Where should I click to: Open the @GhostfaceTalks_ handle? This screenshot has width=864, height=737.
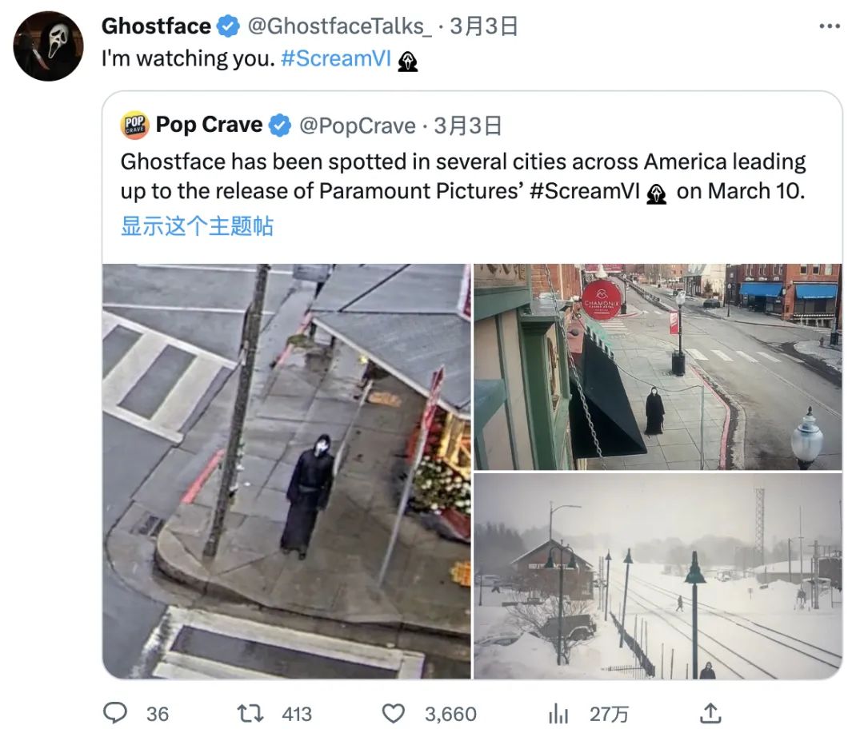click(339, 26)
